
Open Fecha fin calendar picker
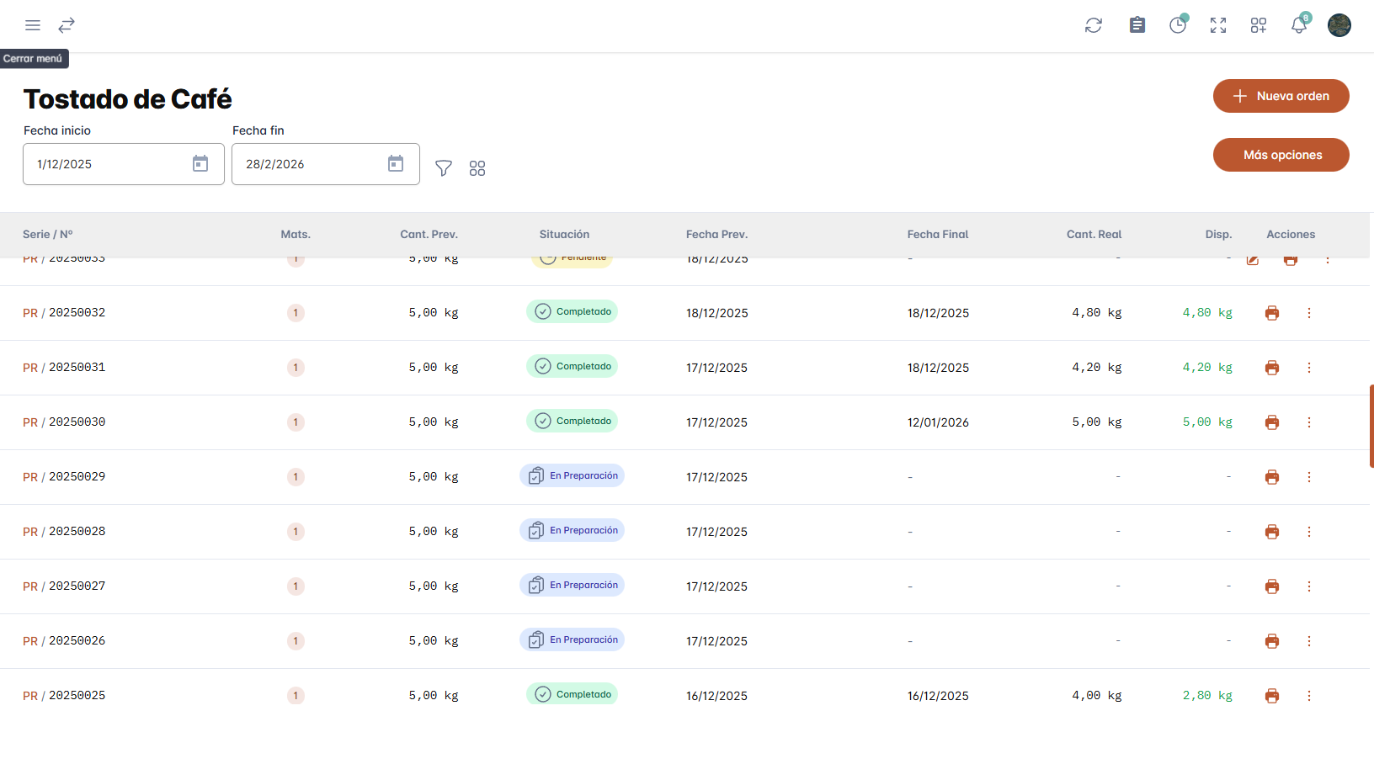click(396, 164)
